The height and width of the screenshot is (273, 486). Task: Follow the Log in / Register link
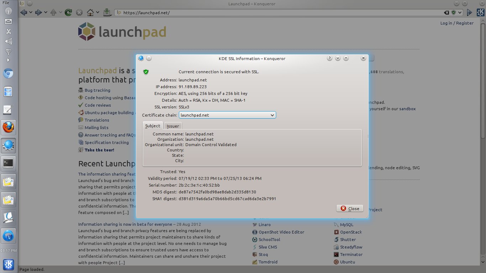click(457, 23)
